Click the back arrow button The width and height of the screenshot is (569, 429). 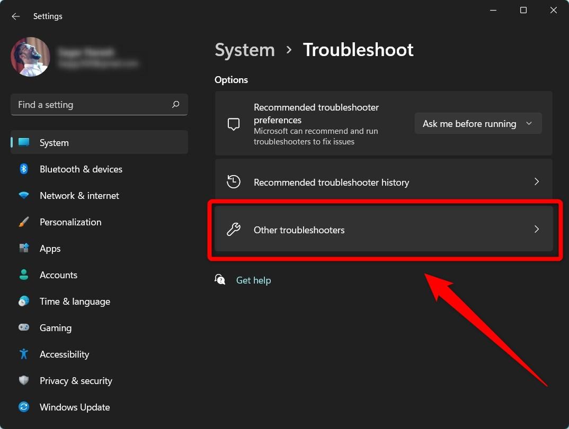(x=15, y=16)
